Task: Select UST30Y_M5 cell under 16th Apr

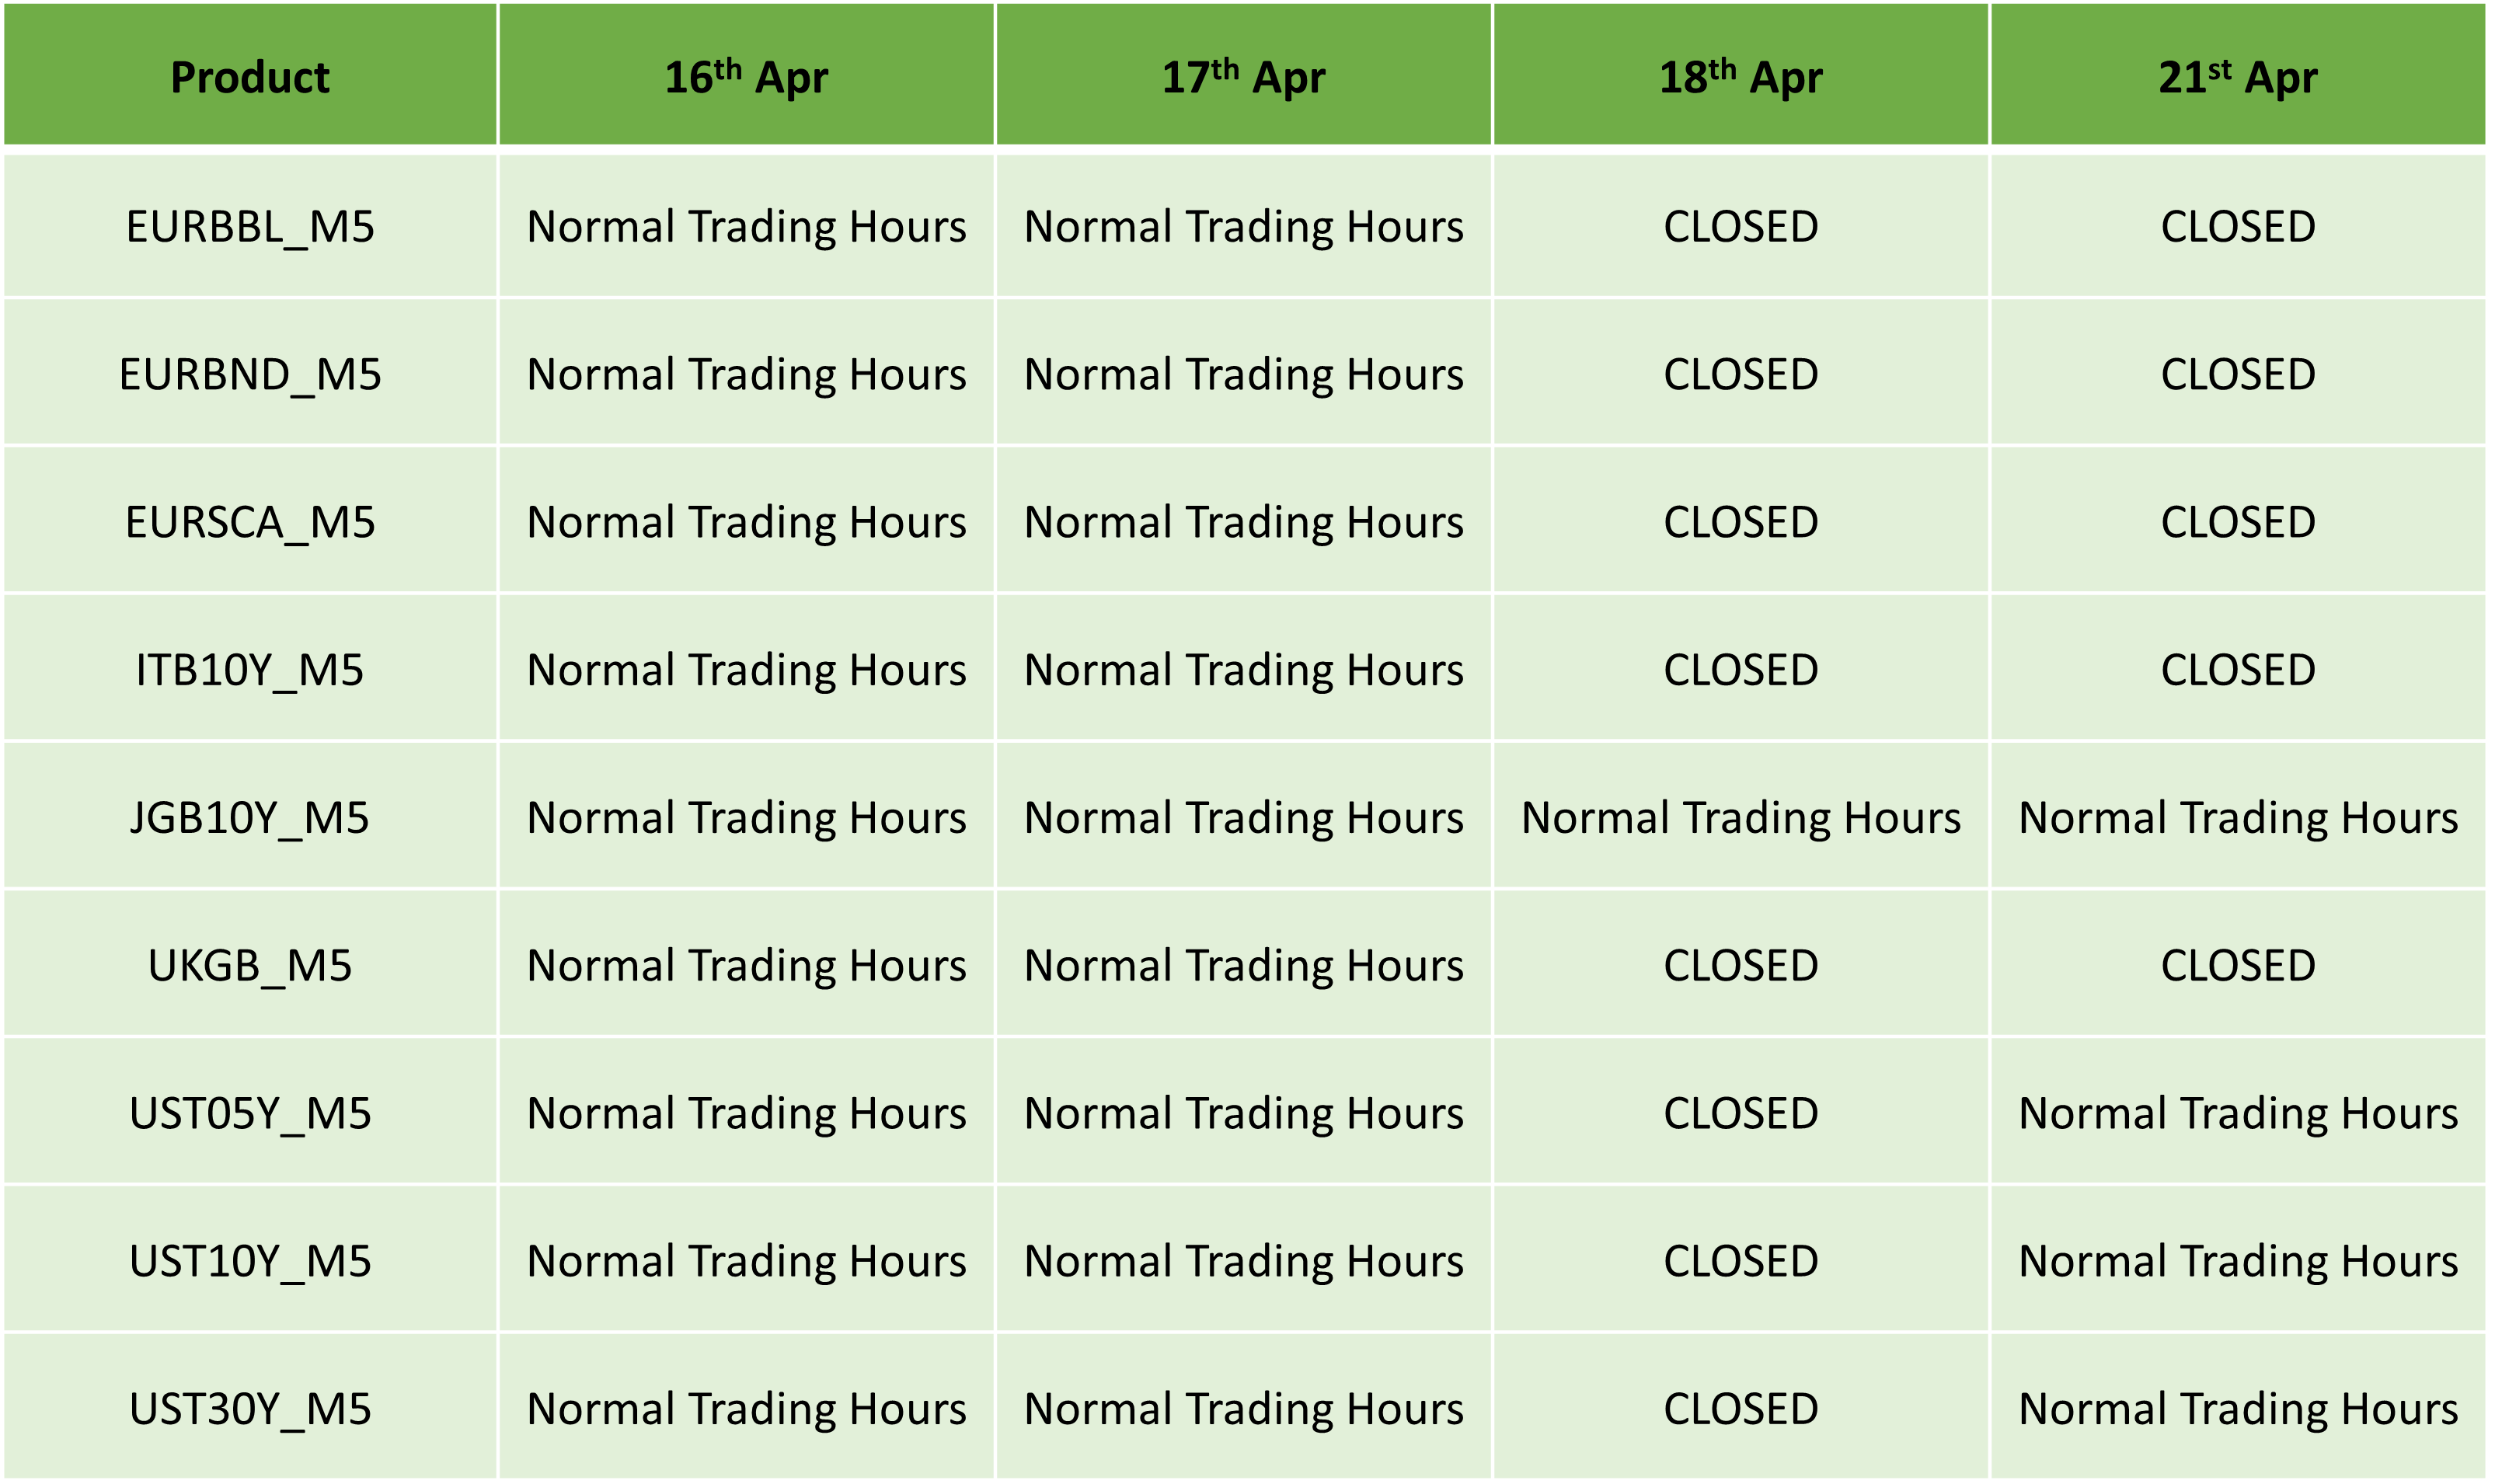Action: tap(746, 1407)
